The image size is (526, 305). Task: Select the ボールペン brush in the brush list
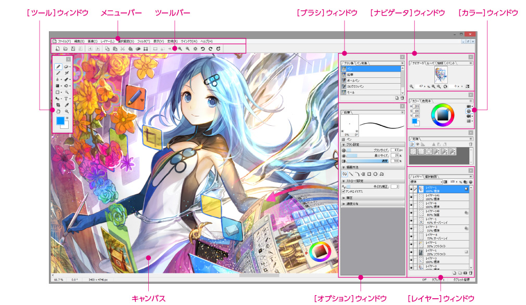coord(370,81)
